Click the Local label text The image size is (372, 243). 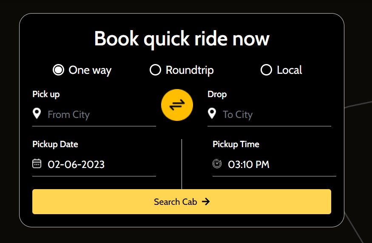[x=290, y=70]
